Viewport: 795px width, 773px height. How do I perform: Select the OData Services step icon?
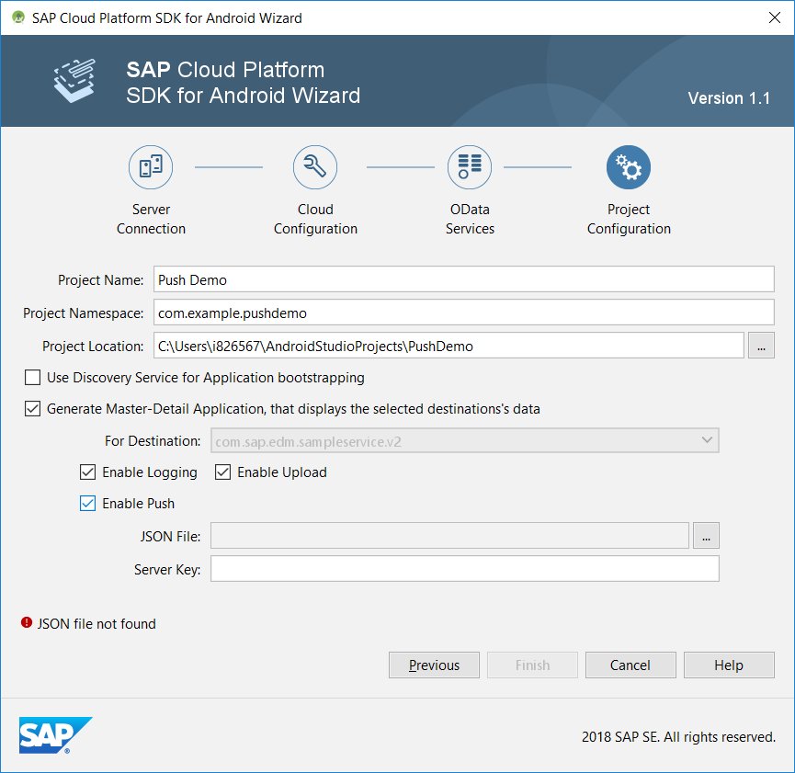click(470, 167)
